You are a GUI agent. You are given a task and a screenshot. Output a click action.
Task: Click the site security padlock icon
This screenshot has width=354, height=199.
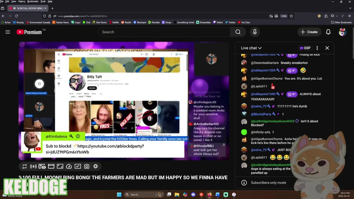coord(50,16)
